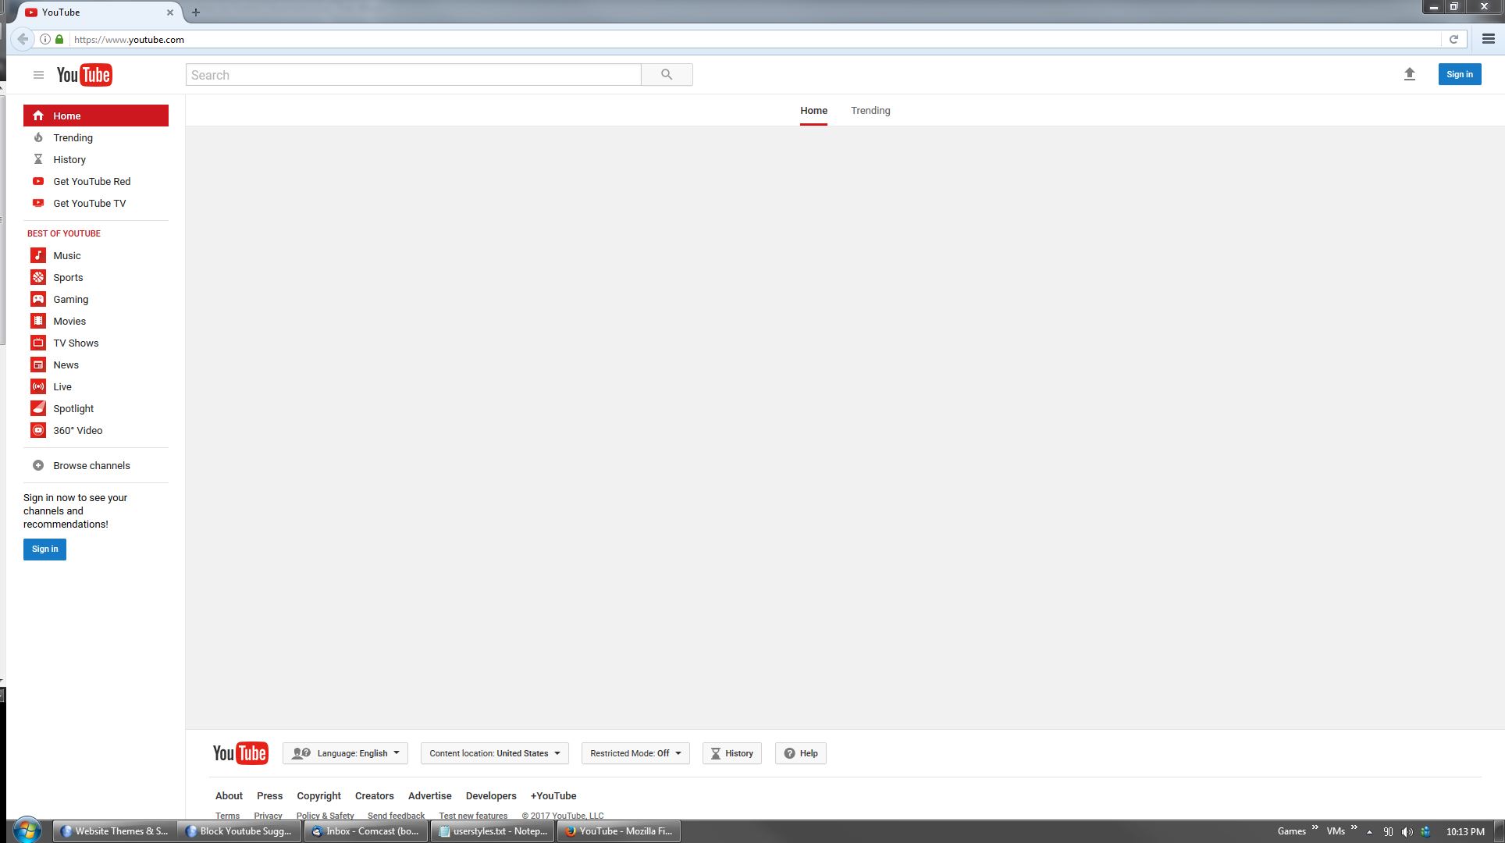Click the Live broadcast icon

click(x=38, y=386)
